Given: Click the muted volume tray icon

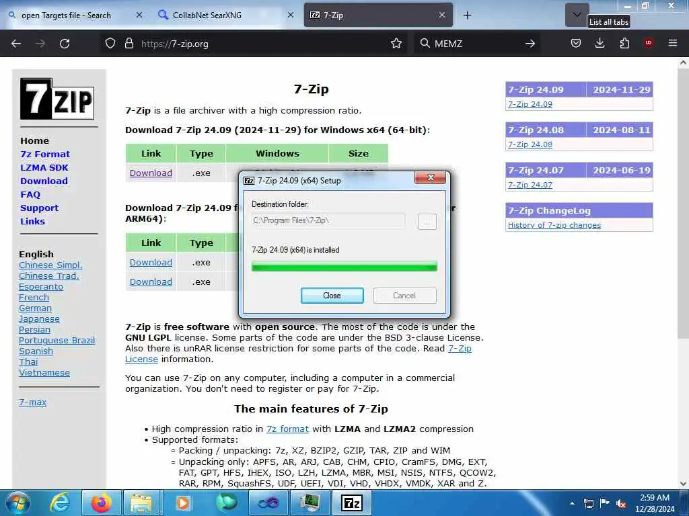Looking at the screenshot, I should tap(621, 503).
